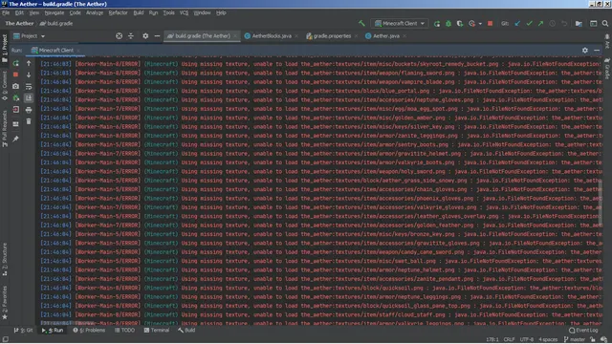This screenshot has width=612, height=344.
Task: Open the Navigate menu
Action: coord(55,12)
